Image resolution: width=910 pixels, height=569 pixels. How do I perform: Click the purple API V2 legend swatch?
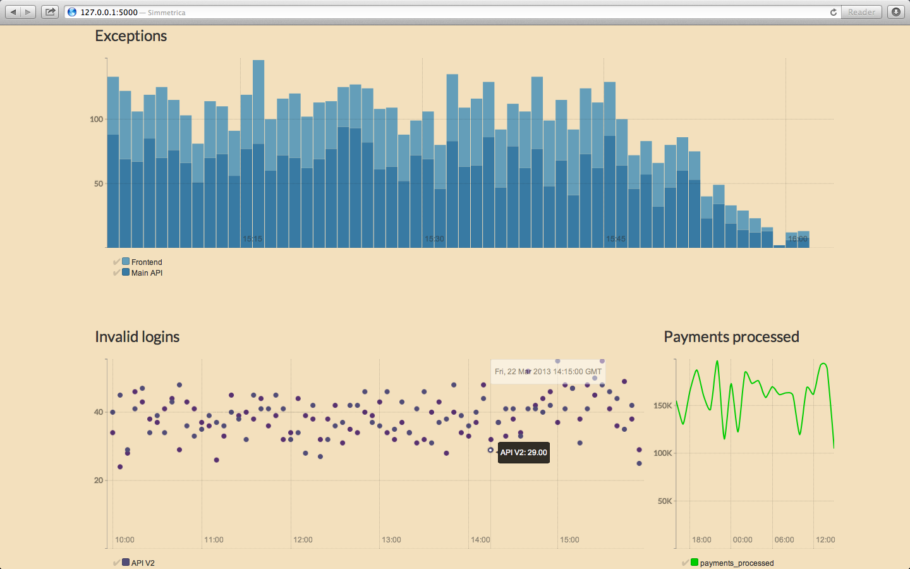126,562
